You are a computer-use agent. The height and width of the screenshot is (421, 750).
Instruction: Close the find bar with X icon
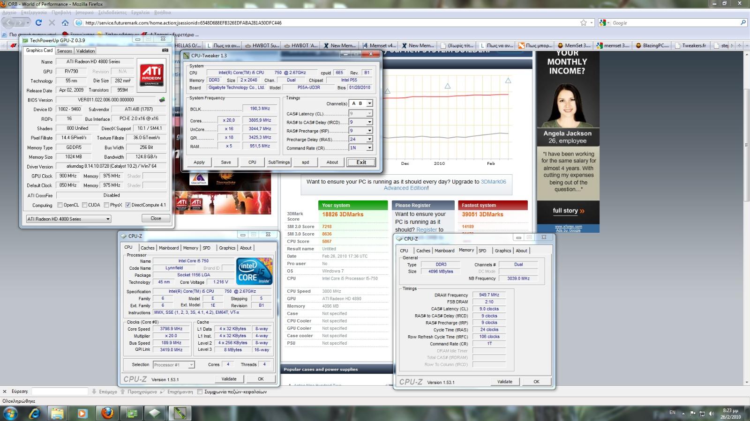point(5,391)
